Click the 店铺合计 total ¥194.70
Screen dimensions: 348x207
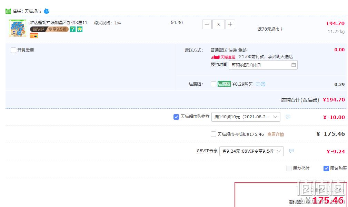(334, 100)
